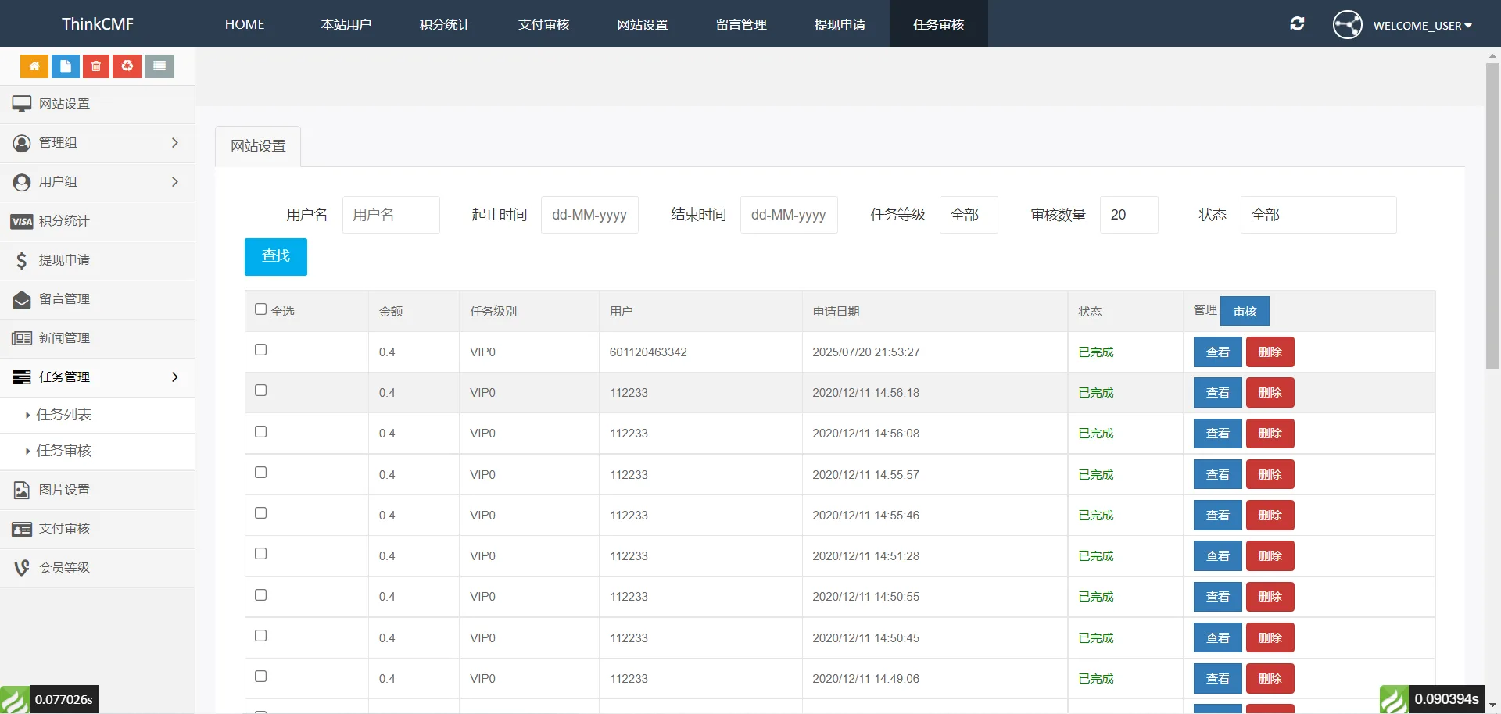The height and width of the screenshot is (714, 1501).
Task: Click the red recycle icon button
Action: (x=127, y=66)
